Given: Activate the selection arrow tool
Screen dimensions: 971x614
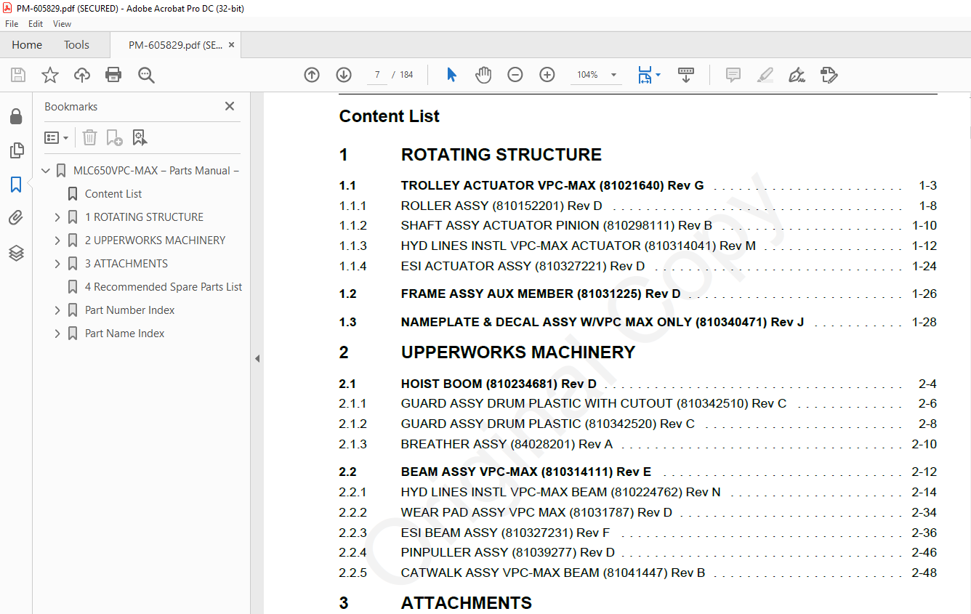Looking at the screenshot, I should tap(451, 75).
